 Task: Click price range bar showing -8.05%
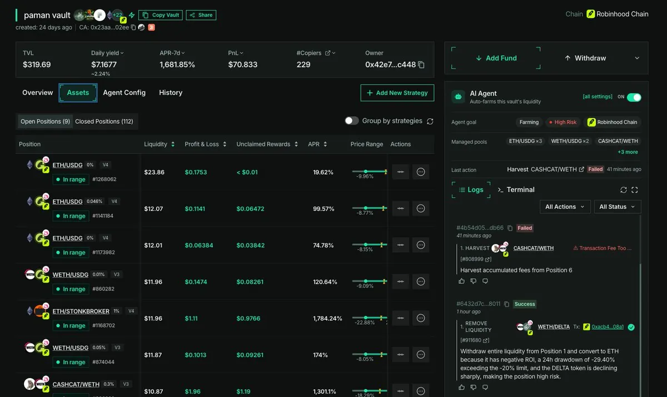(370, 355)
